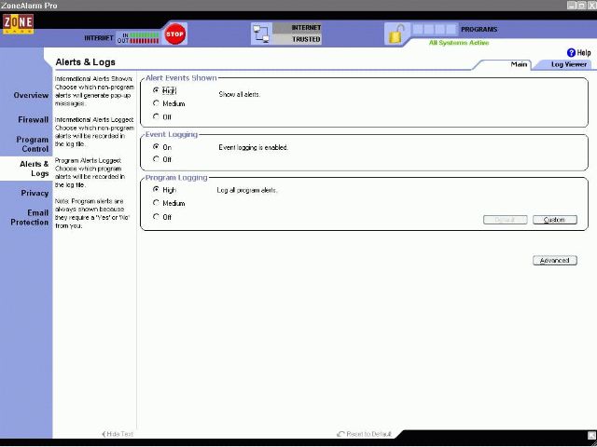This screenshot has height=447, width=597.
Task: Click the Help link
Action: coord(583,53)
